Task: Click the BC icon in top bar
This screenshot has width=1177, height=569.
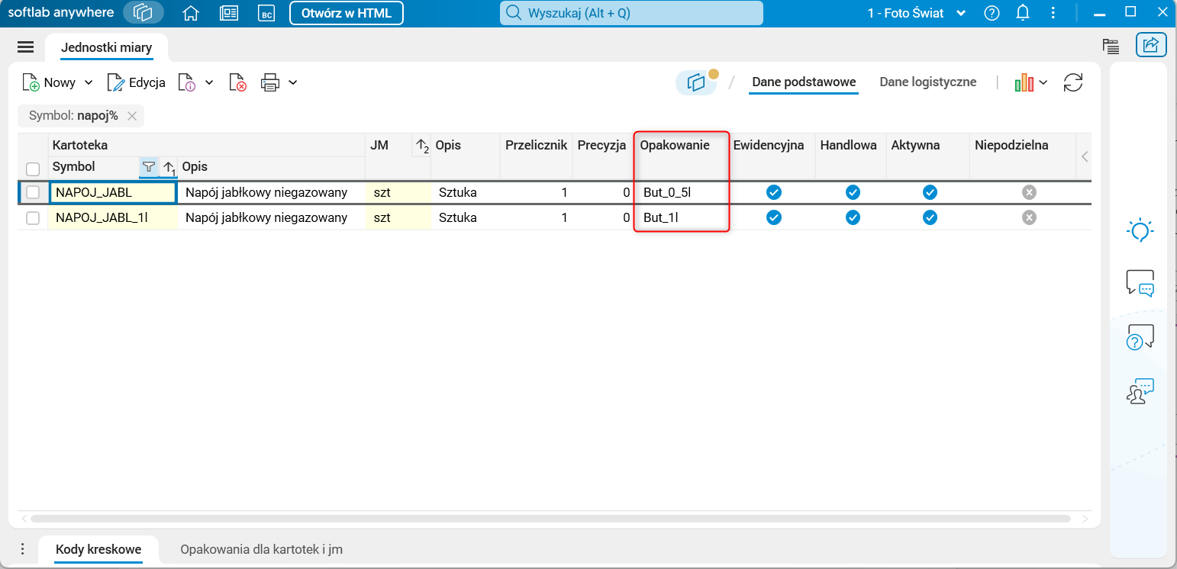Action: (x=266, y=13)
